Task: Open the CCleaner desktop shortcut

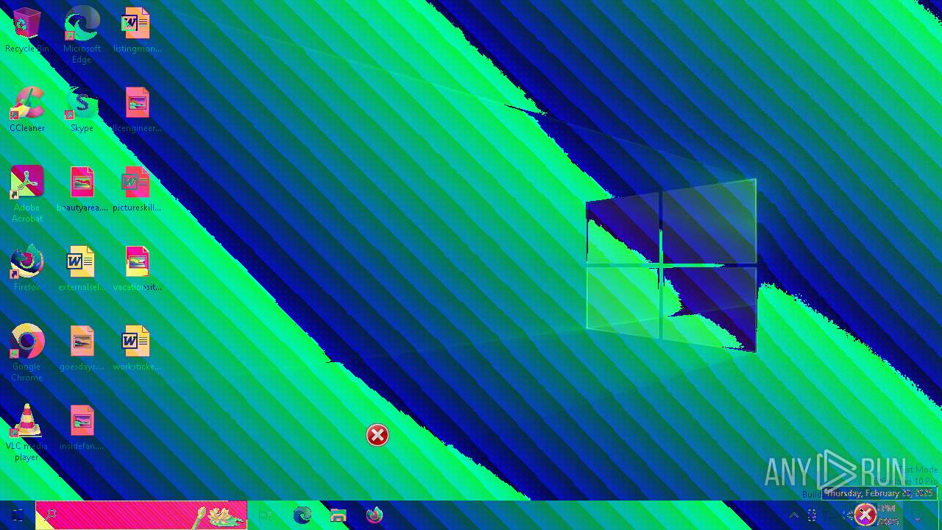Action: [26, 109]
